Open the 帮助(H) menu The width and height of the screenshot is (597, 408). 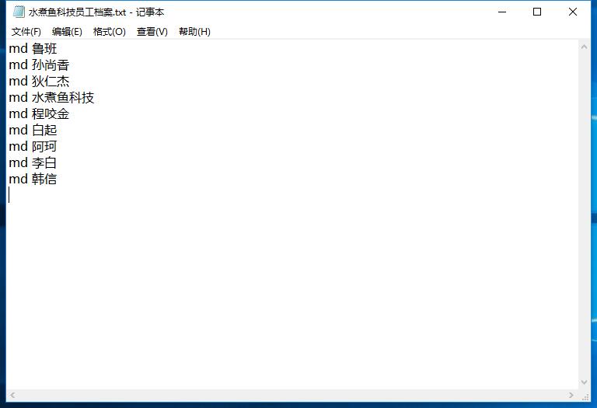(194, 32)
